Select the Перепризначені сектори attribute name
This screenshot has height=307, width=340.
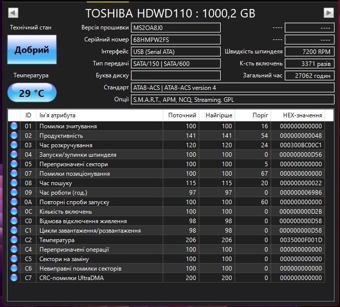tap(74, 164)
